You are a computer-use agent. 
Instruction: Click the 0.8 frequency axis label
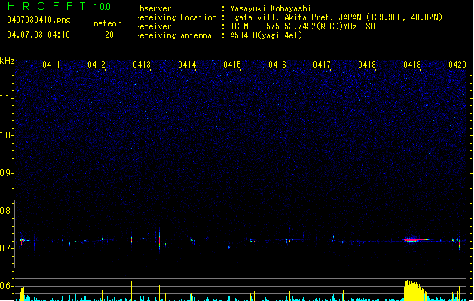(7, 211)
